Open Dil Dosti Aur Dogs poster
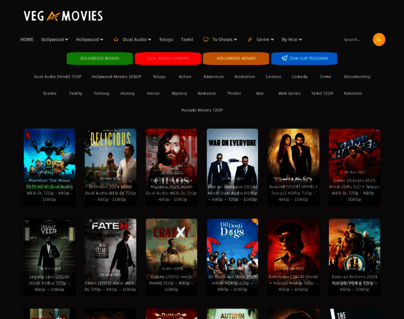 (232, 257)
